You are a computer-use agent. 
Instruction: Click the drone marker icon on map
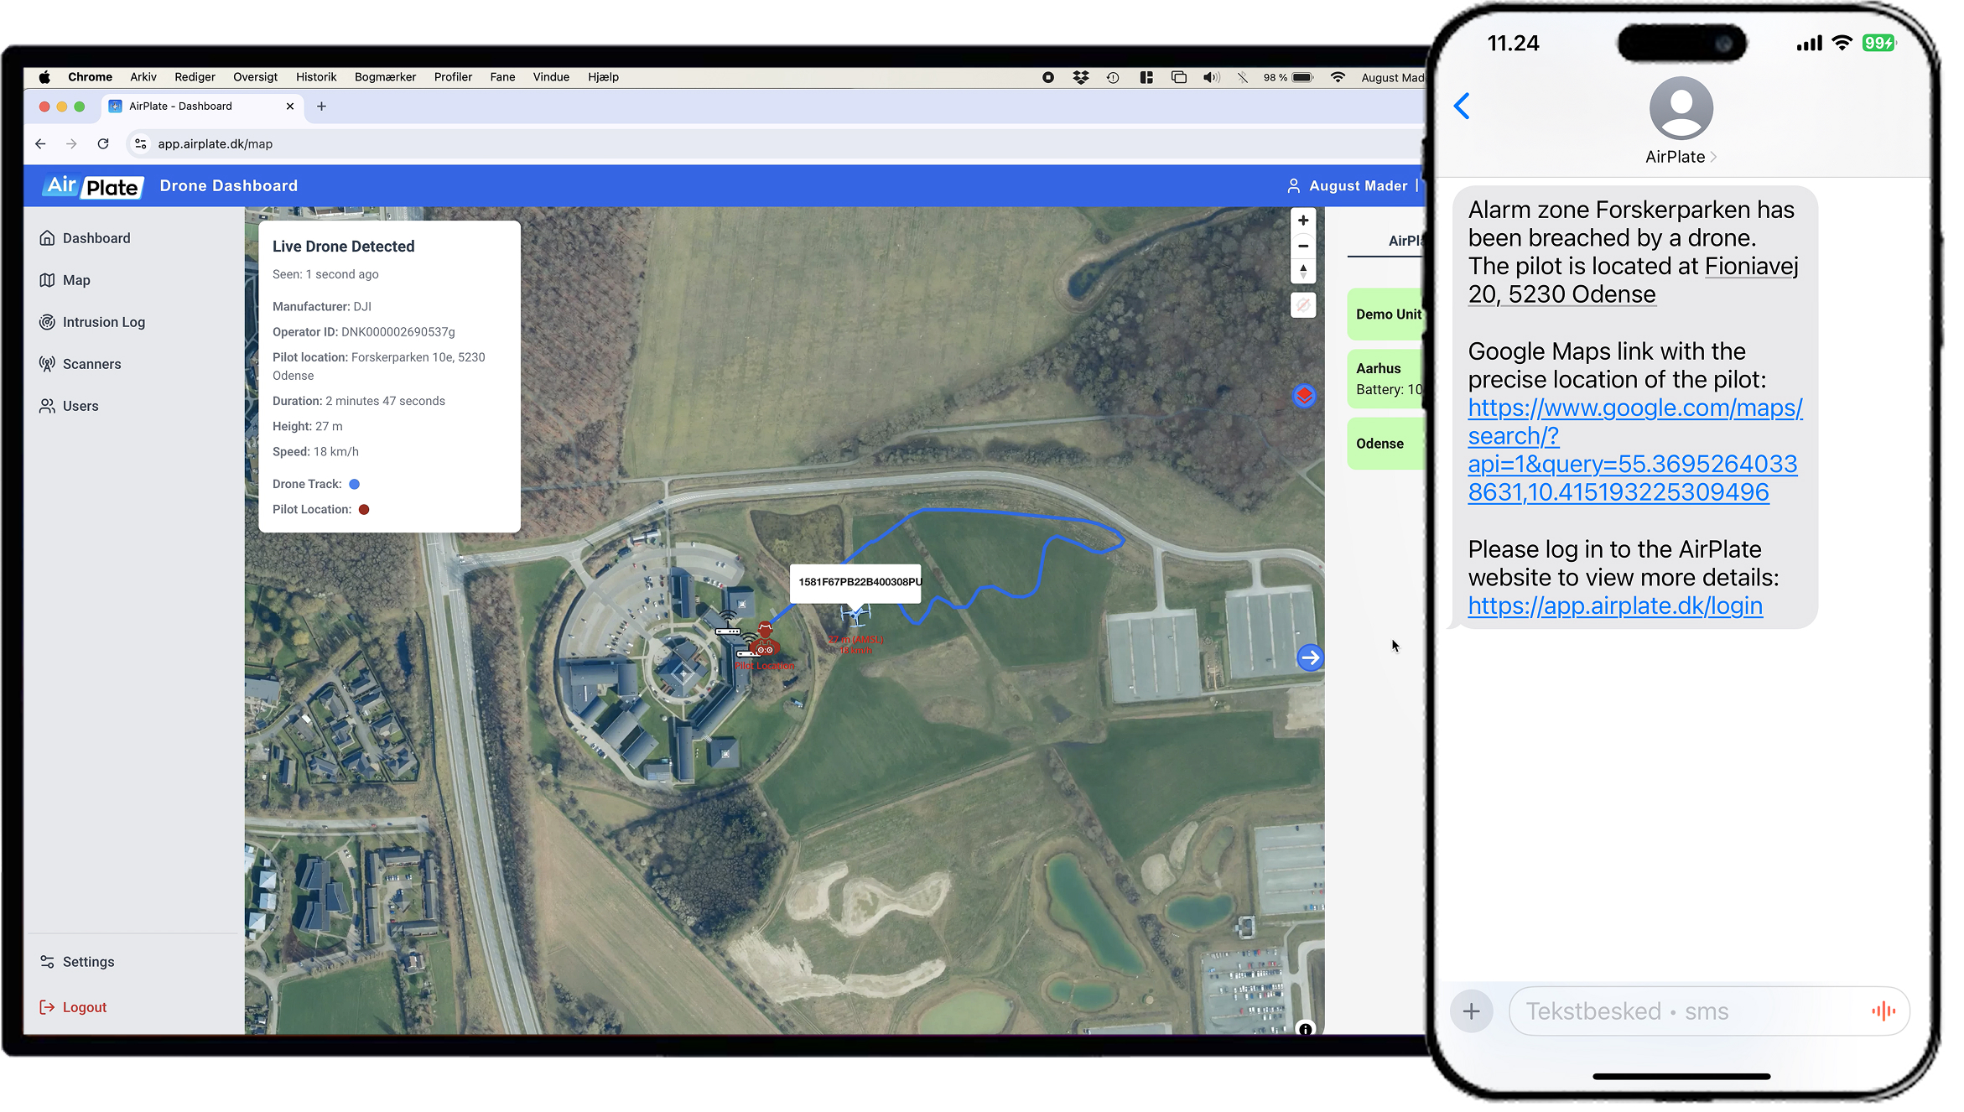coord(855,616)
